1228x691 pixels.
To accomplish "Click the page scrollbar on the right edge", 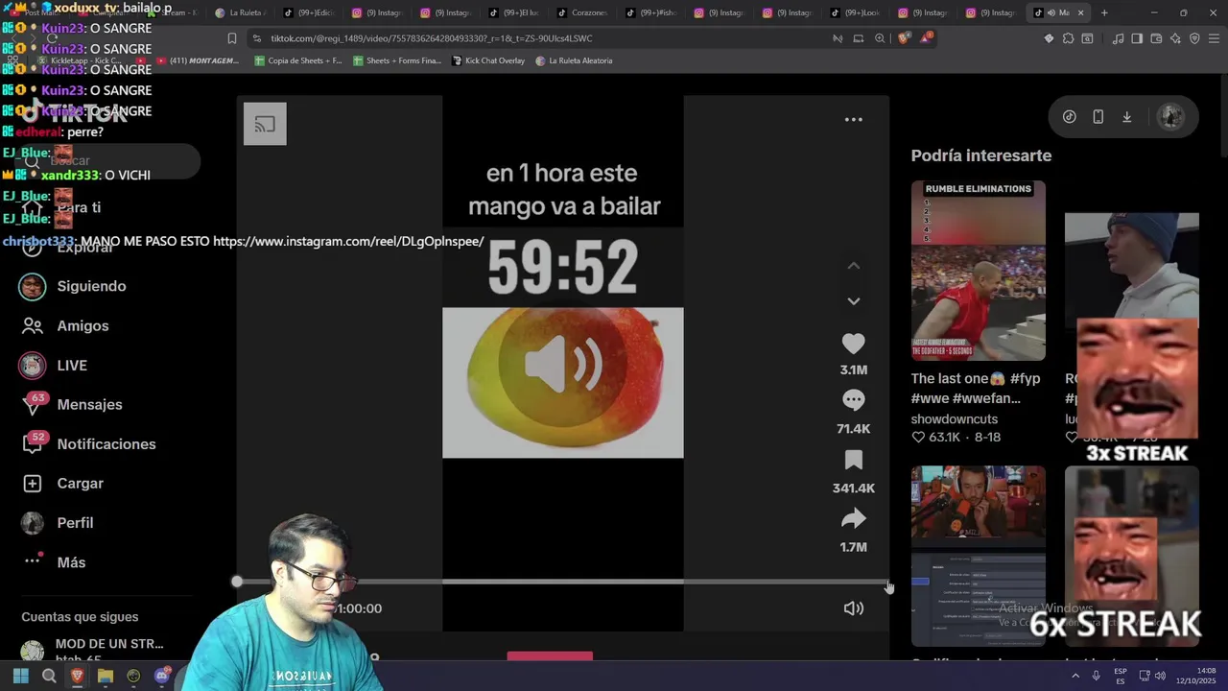I will tap(1223, 115).
